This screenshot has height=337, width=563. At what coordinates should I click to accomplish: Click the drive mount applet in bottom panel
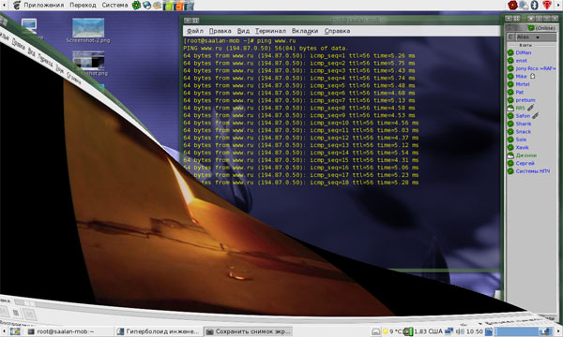(375, 332)
